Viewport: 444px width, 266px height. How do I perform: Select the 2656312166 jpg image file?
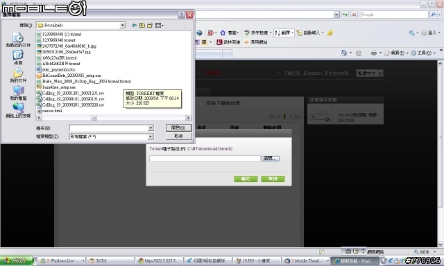64,52
